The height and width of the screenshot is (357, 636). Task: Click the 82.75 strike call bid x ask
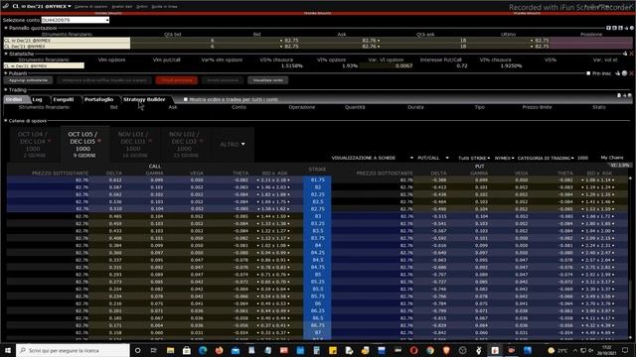coord(273,209)
